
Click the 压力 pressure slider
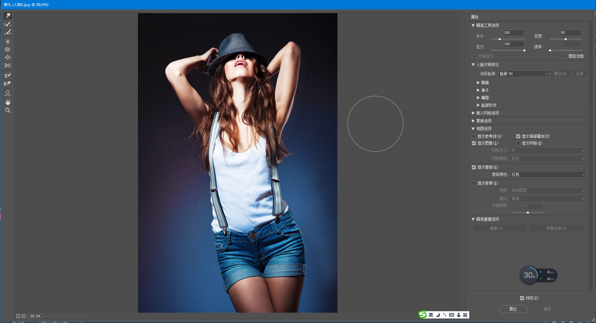click(508, 50)
